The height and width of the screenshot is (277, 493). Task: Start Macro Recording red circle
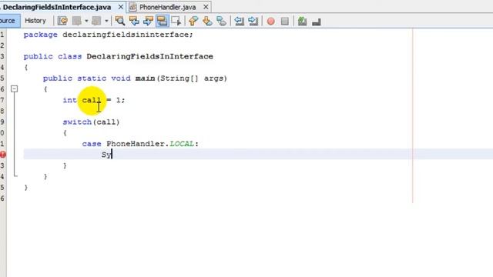(270, 22)
